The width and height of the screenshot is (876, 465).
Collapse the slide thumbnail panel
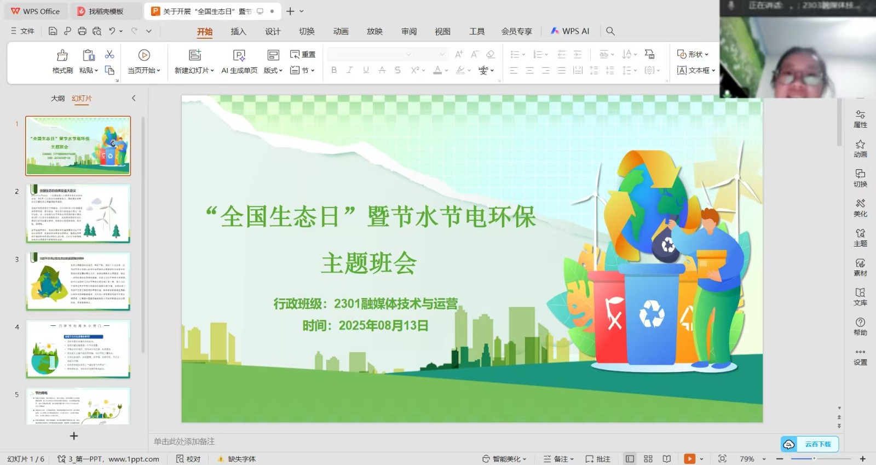pyautogui.click(x=134, y=98)
